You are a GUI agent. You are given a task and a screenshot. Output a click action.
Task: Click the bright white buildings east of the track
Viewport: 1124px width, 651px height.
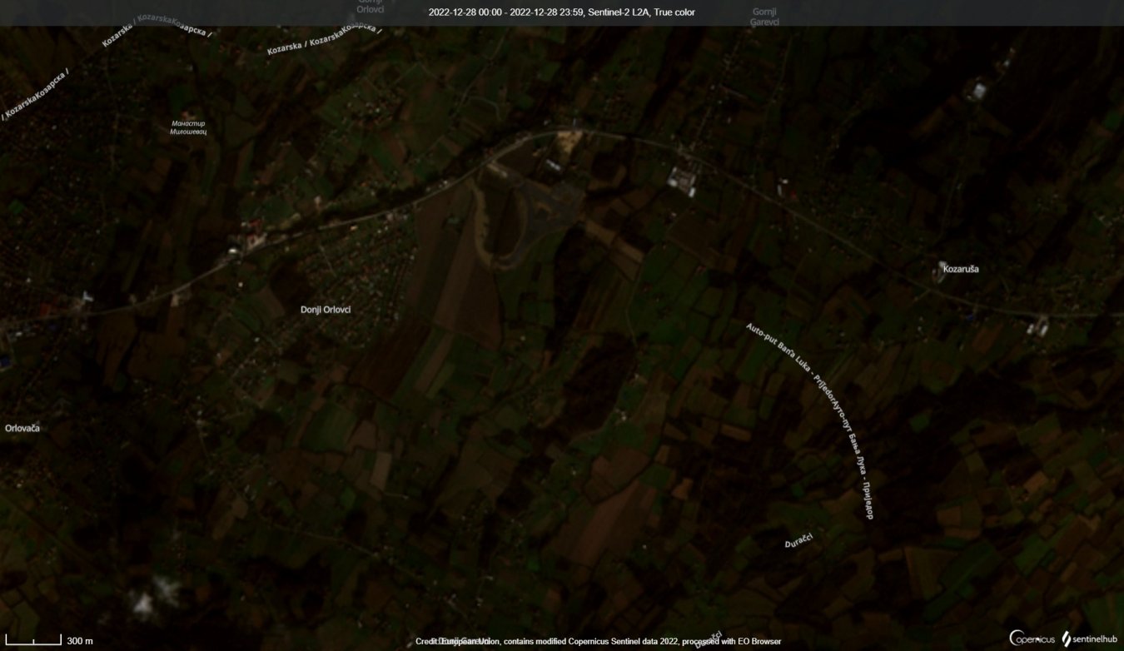click(682, 181)
